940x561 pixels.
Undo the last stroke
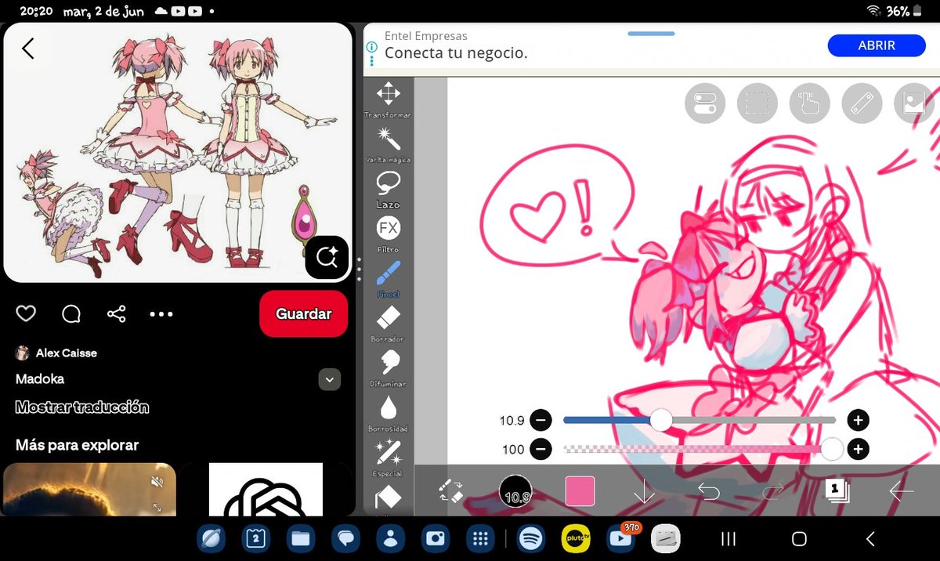coord(708,491)
